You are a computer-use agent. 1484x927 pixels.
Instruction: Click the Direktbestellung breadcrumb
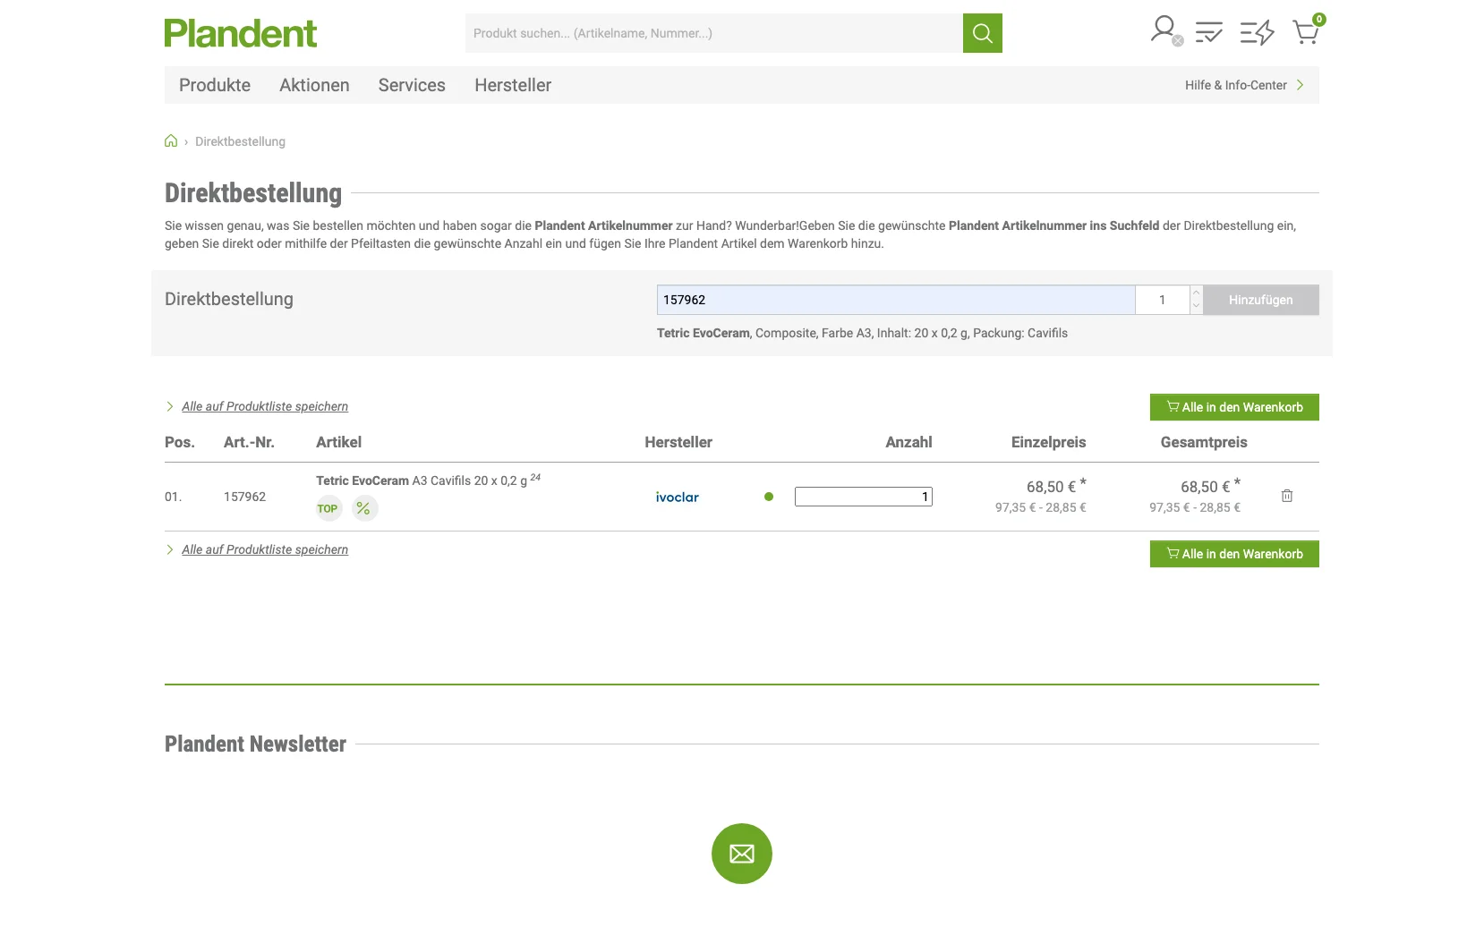click(240, 141)
